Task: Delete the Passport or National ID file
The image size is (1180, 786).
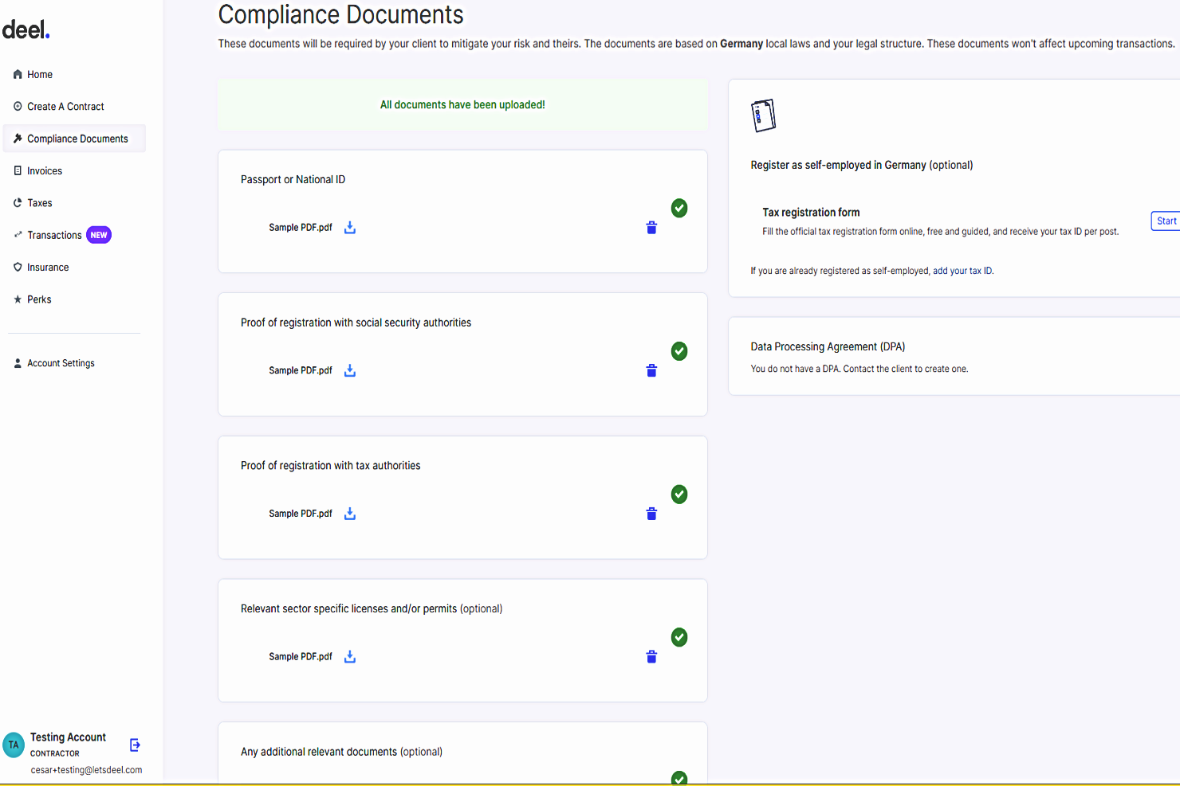Action: (651, 228)
